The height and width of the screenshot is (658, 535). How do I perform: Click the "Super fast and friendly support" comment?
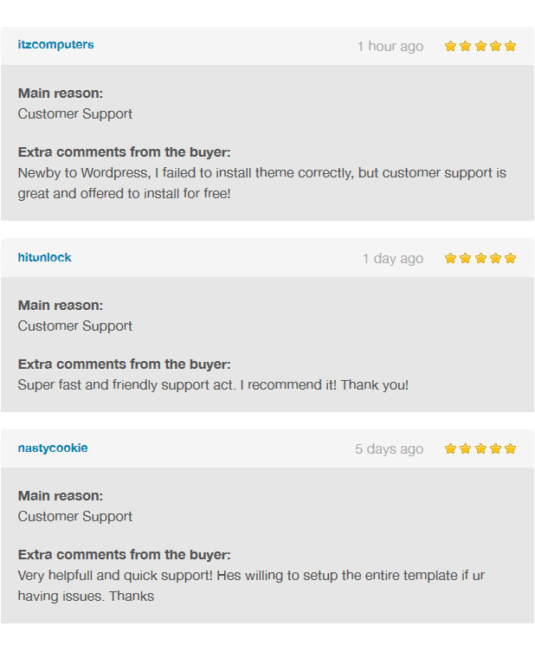213,384
